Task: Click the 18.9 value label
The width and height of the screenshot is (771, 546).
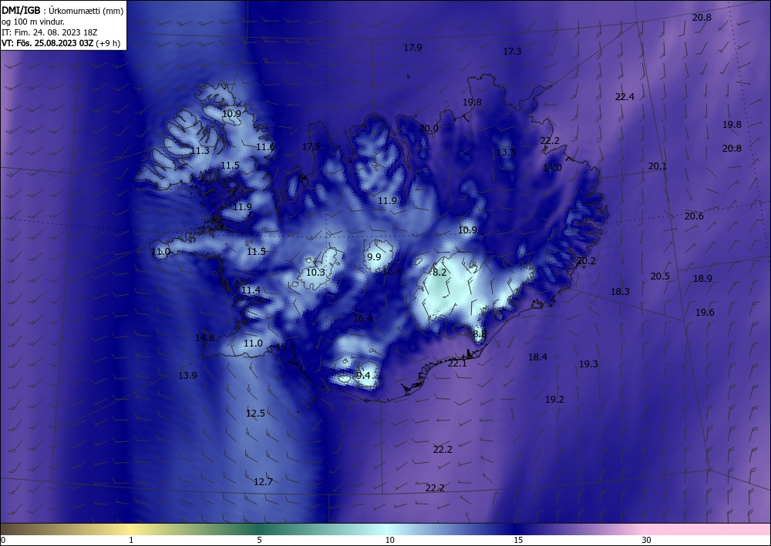Action: point(702,279)
